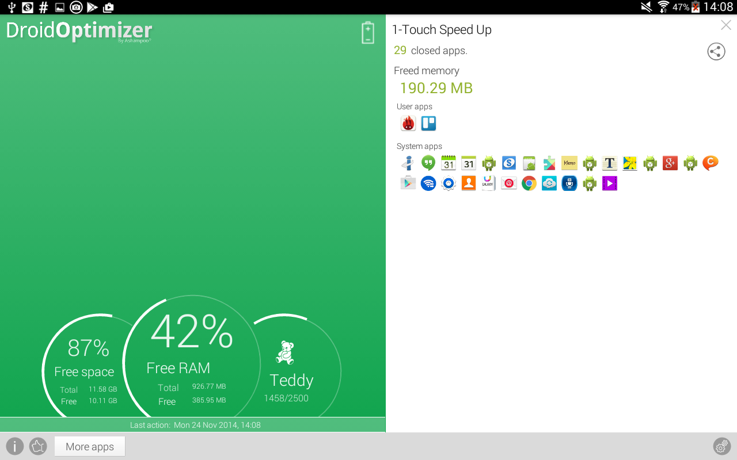Tap the blue info signpost system app icon
The image size is (737, 460).
(x=408, y=163)
